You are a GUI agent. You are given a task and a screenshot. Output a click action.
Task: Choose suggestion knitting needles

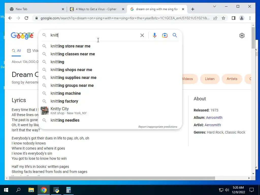point(110,120)
